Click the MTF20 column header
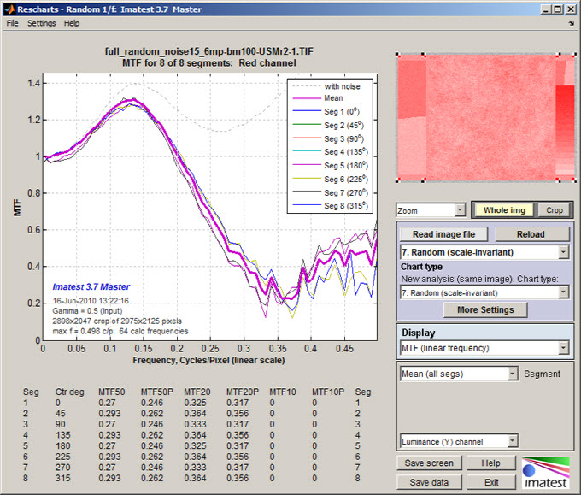 click(x=197, y=392)
